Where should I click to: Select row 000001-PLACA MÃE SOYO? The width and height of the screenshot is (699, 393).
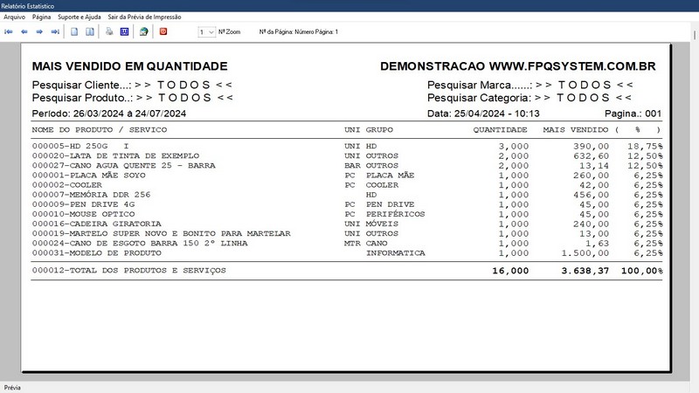coord(347,176)
